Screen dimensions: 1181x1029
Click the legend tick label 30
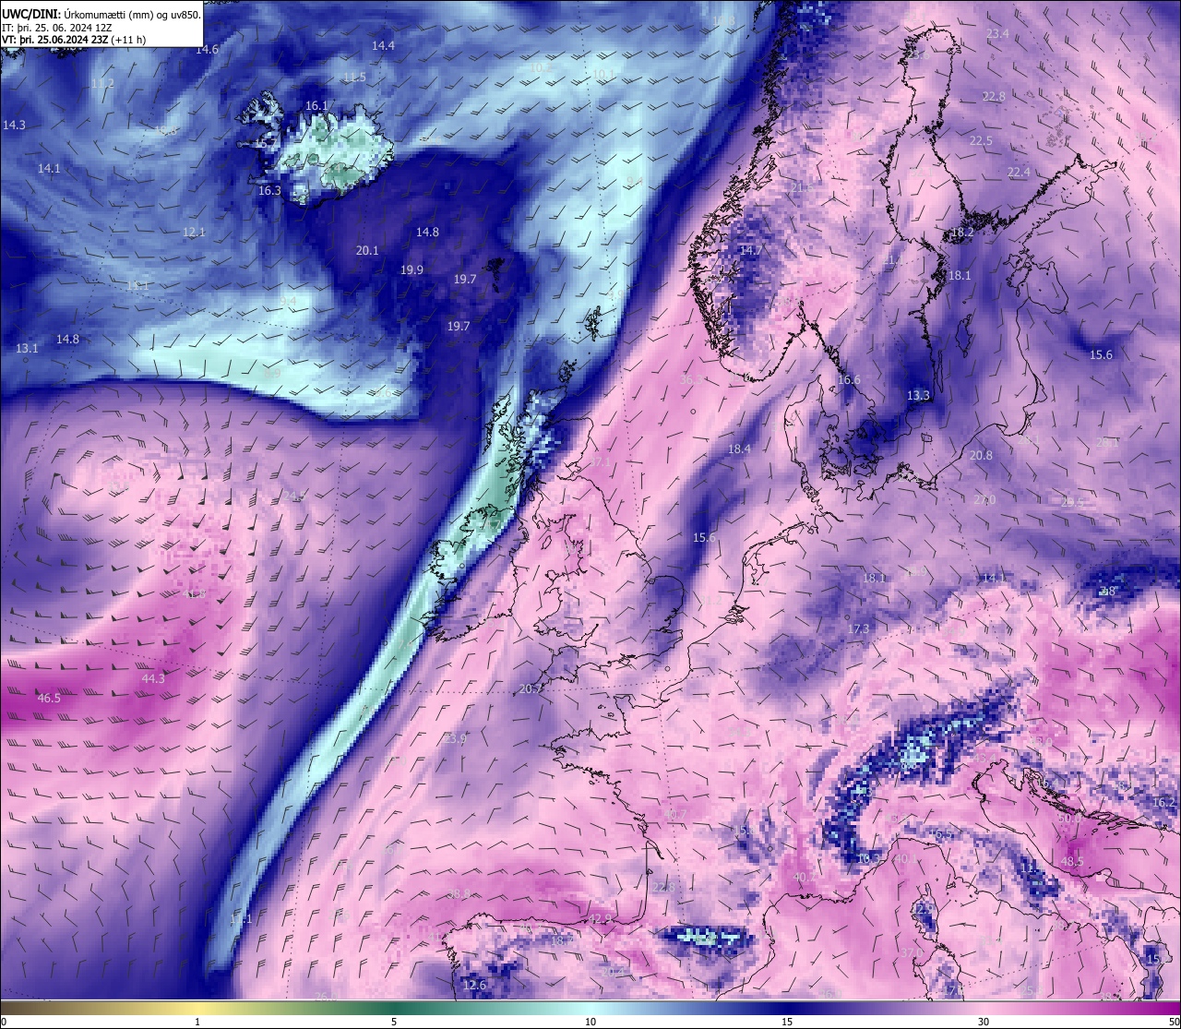point(984,1022)
